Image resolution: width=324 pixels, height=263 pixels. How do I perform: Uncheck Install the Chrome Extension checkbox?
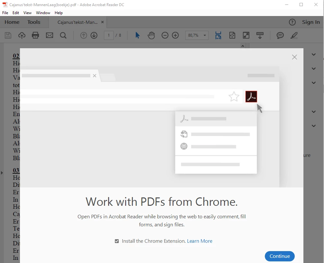[x=117, y=241]
